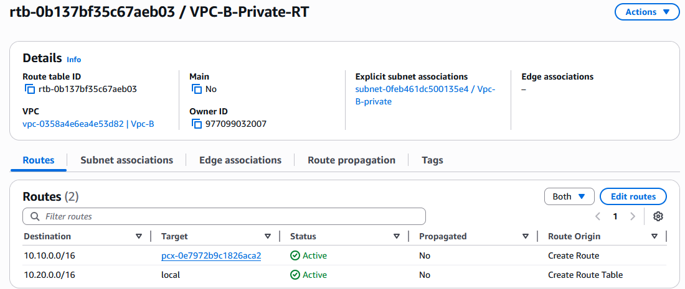Copy the Main value No

(x=197, y=89)
